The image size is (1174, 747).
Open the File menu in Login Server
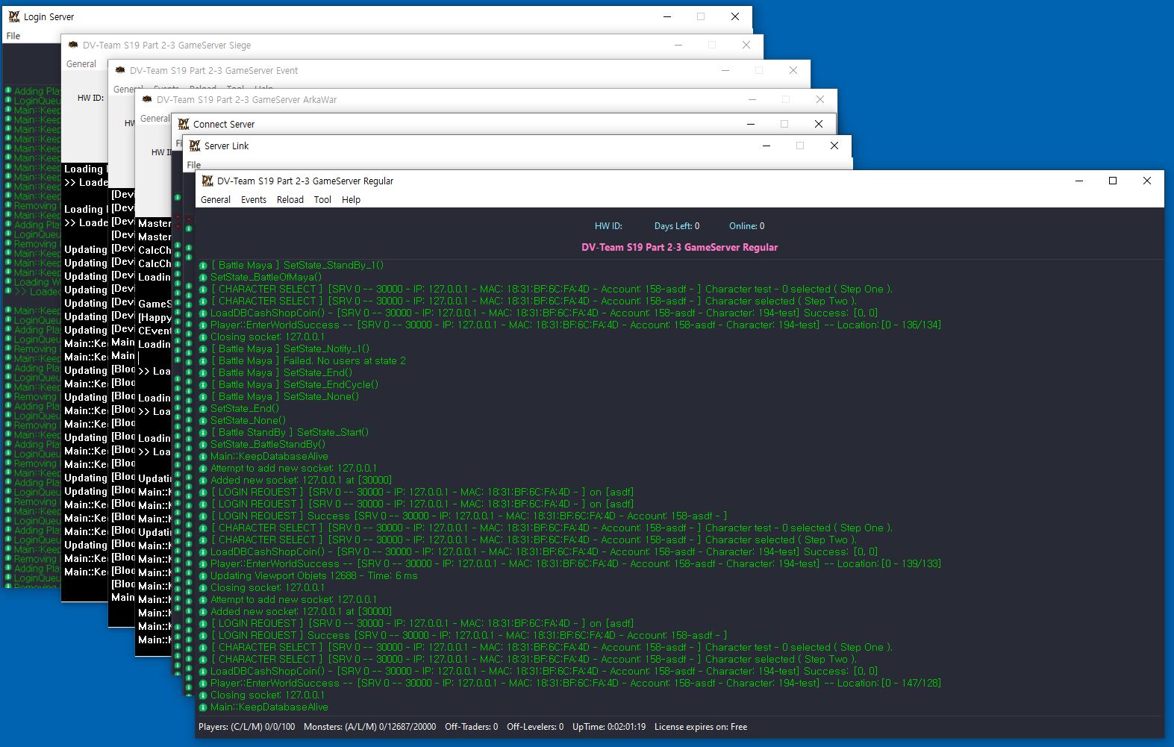13,36
